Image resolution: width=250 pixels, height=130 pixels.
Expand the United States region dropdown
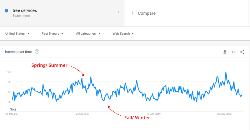pos(17,34)
